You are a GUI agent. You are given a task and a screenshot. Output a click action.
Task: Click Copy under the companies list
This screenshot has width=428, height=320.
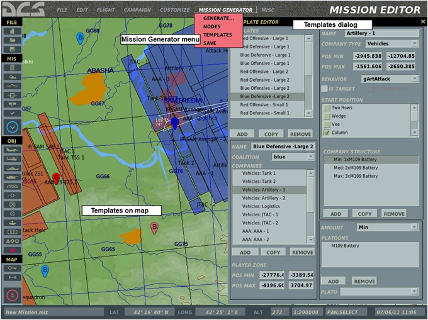[272, 252]
